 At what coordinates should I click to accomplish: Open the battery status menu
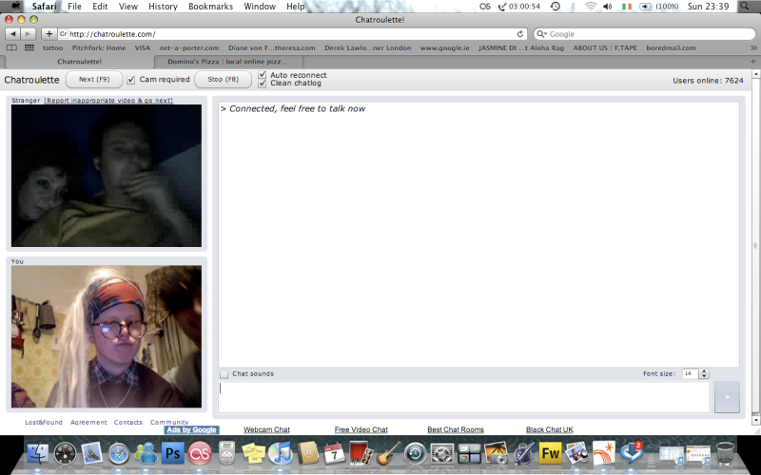point(645,7)
